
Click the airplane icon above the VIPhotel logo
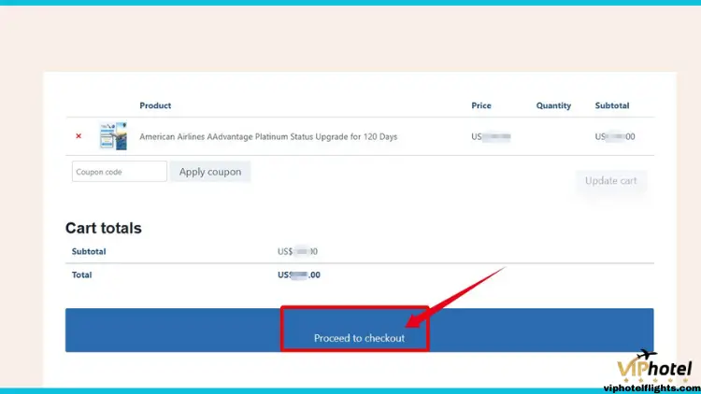tap(647, 355)
